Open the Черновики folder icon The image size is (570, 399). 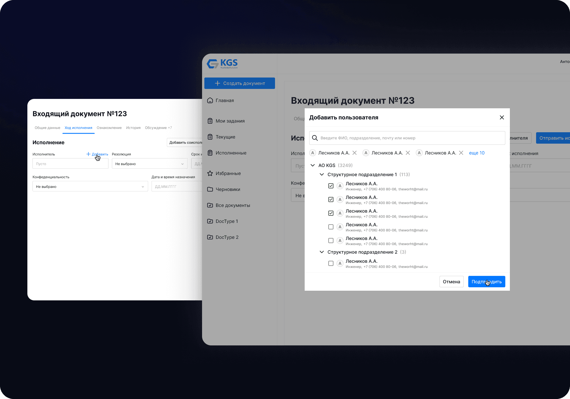point(210,189)
